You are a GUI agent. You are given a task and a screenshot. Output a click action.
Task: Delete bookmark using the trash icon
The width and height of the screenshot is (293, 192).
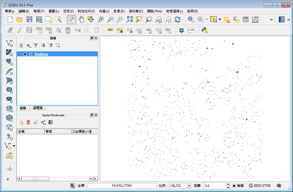(x=28, y=122)
